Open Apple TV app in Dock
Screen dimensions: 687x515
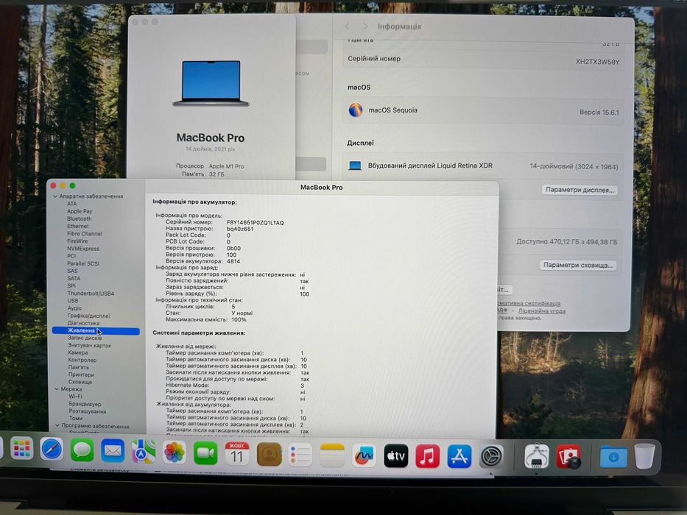click(x=396, y=456)
